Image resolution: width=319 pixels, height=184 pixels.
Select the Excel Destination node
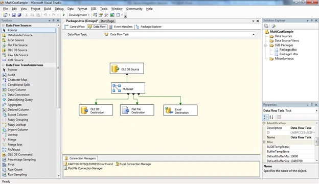[x=180, y=110]
